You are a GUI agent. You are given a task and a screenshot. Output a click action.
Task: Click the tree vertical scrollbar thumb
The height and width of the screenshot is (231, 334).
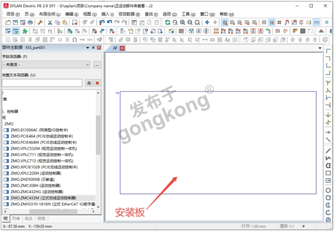pos(98,135)
